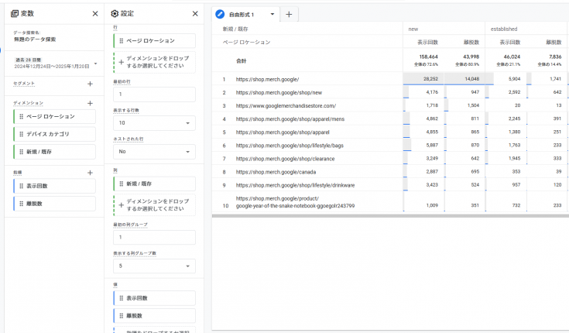Add a new dimension with plus icon
The image size is (569, 333).
coord(90,103)
